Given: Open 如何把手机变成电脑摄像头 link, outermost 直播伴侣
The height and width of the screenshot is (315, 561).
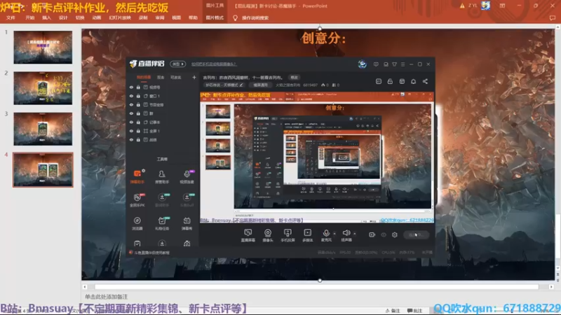Looking at the screenshot, I should 214,64.
